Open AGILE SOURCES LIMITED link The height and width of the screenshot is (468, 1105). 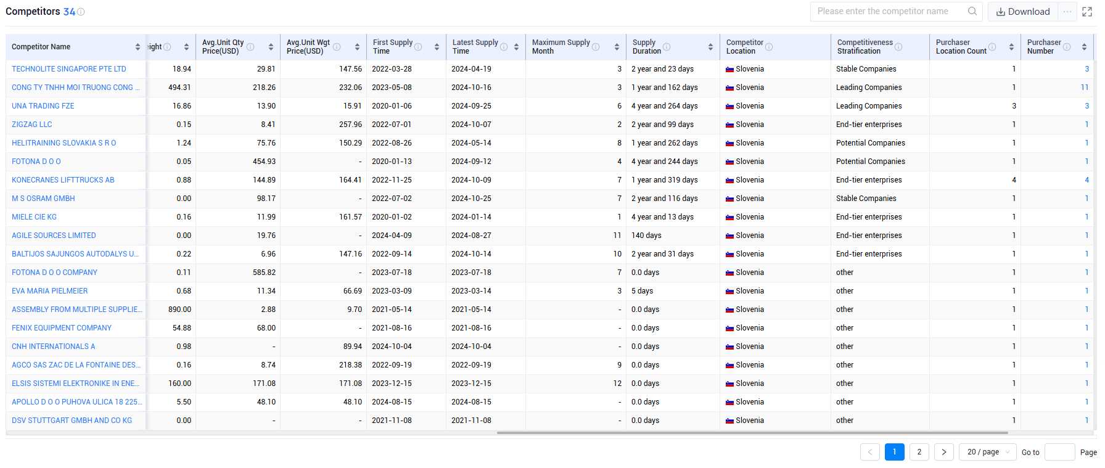coord(54,236)
